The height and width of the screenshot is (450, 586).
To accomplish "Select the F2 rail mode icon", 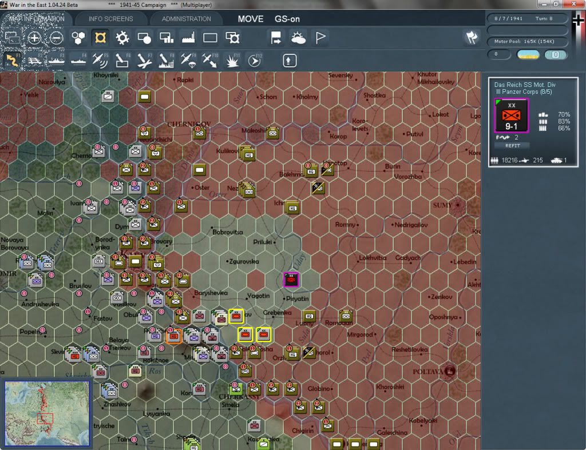I will (34, 61).
